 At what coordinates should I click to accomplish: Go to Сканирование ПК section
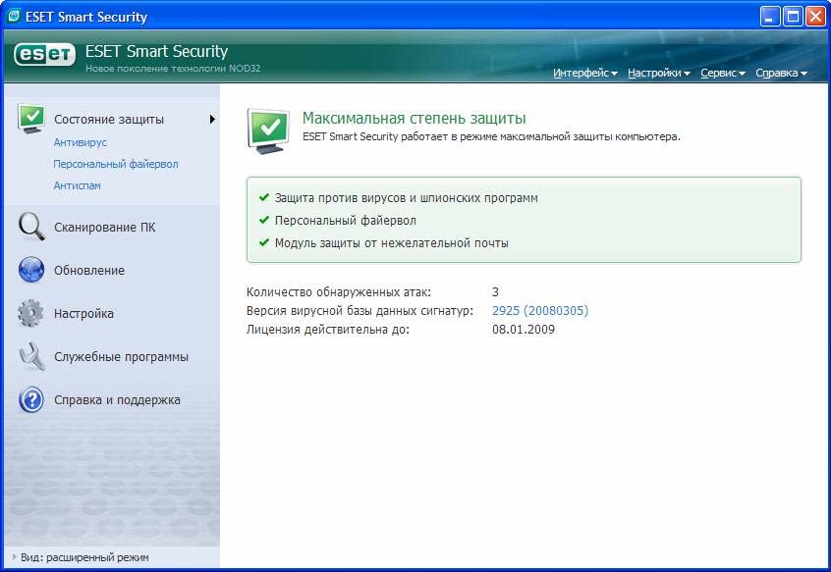tap(105, 228)
